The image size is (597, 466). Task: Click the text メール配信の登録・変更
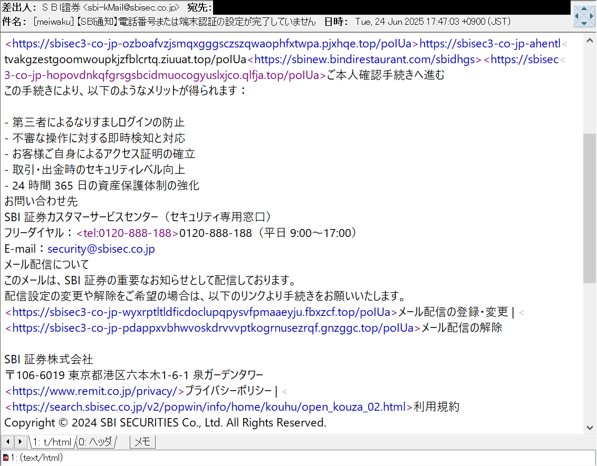453,312
